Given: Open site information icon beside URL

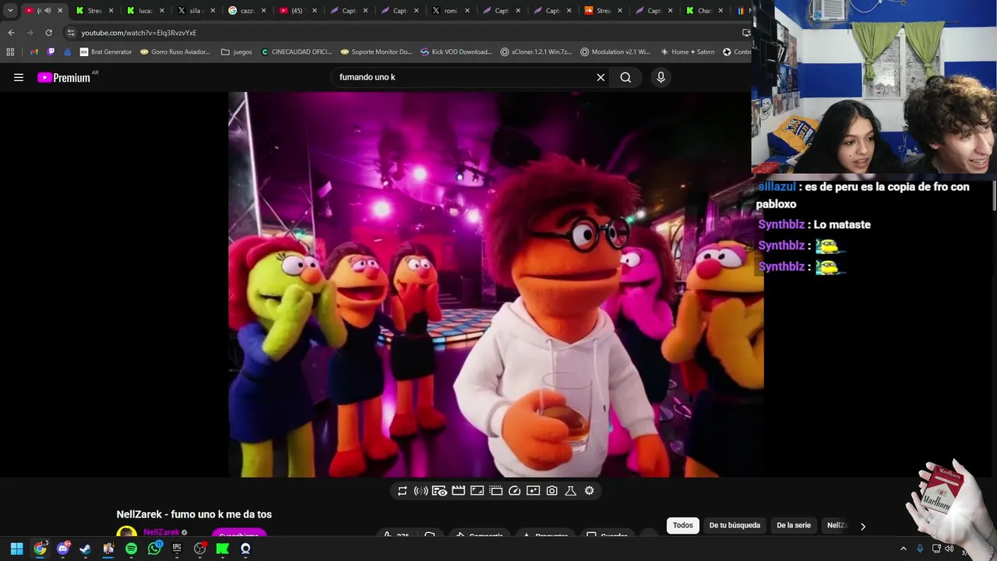Looking at the screenshot, I should (x=71, y=33).
